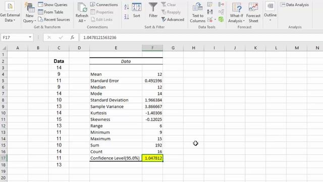Click the greyed Properties button
This screenshot has height=182, width=323.
point(102,12)
